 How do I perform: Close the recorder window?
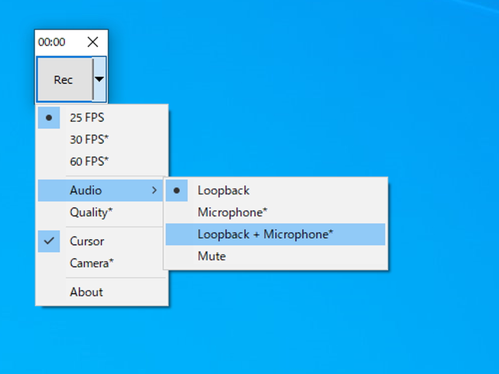(93, 42)
